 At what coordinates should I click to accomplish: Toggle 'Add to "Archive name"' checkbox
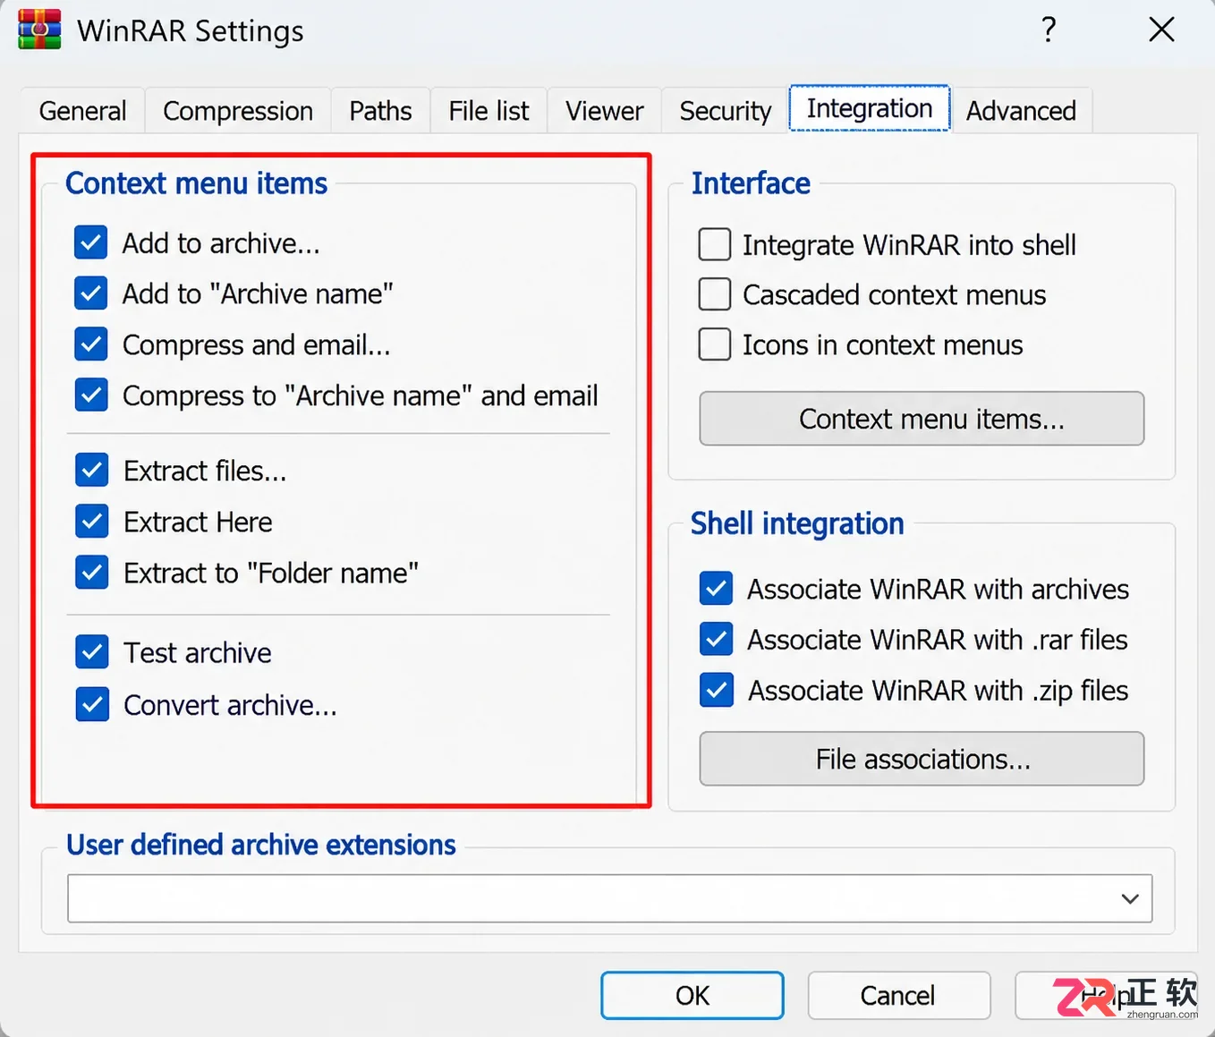click(x=91, y=293)
